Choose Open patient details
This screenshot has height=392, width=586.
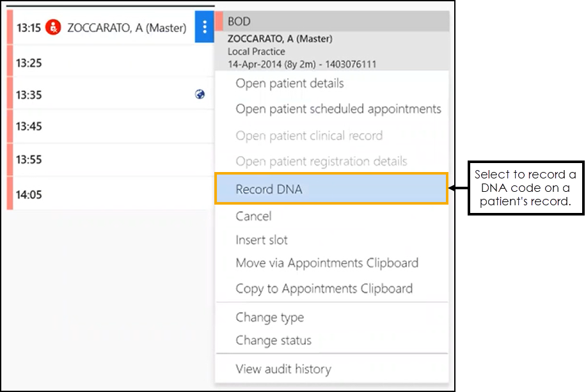[289, 84]
